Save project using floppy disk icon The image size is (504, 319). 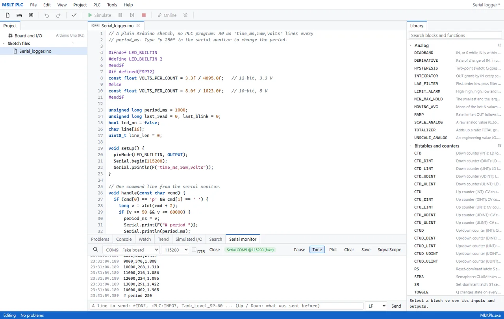(x=31, y=15)
